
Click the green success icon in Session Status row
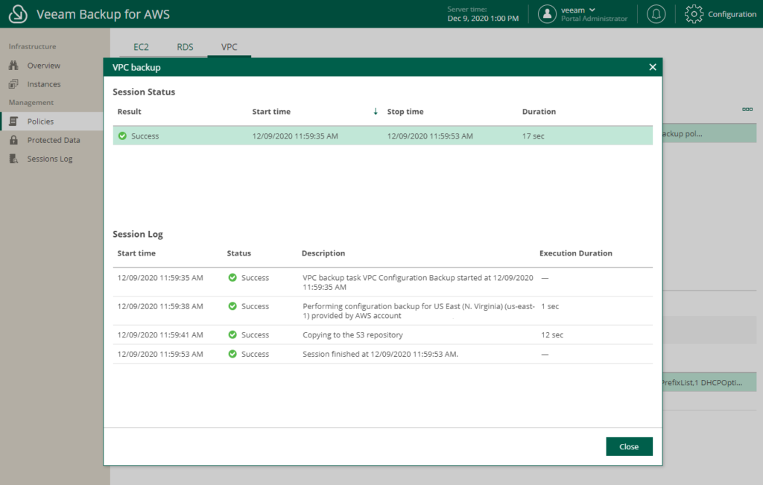click(x=123, y=136)
